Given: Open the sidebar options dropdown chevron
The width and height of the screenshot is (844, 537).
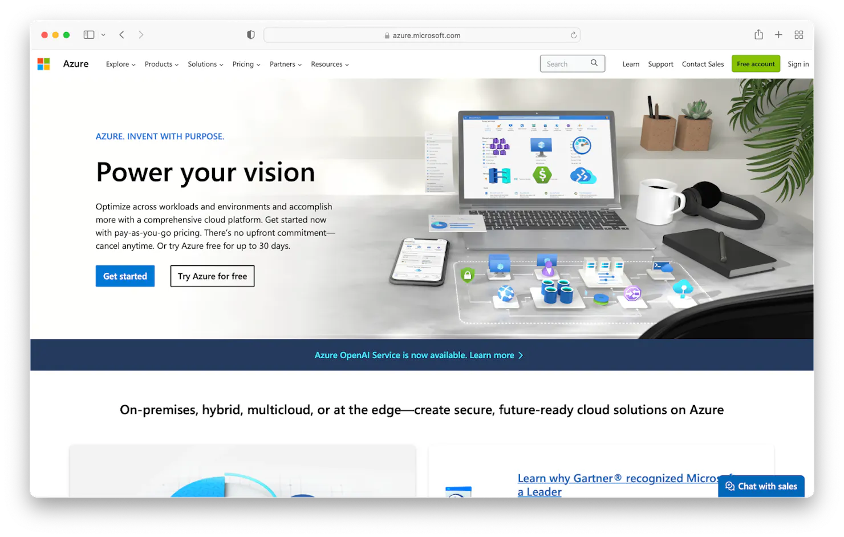Looking at the screenshot, I should 103,35.
